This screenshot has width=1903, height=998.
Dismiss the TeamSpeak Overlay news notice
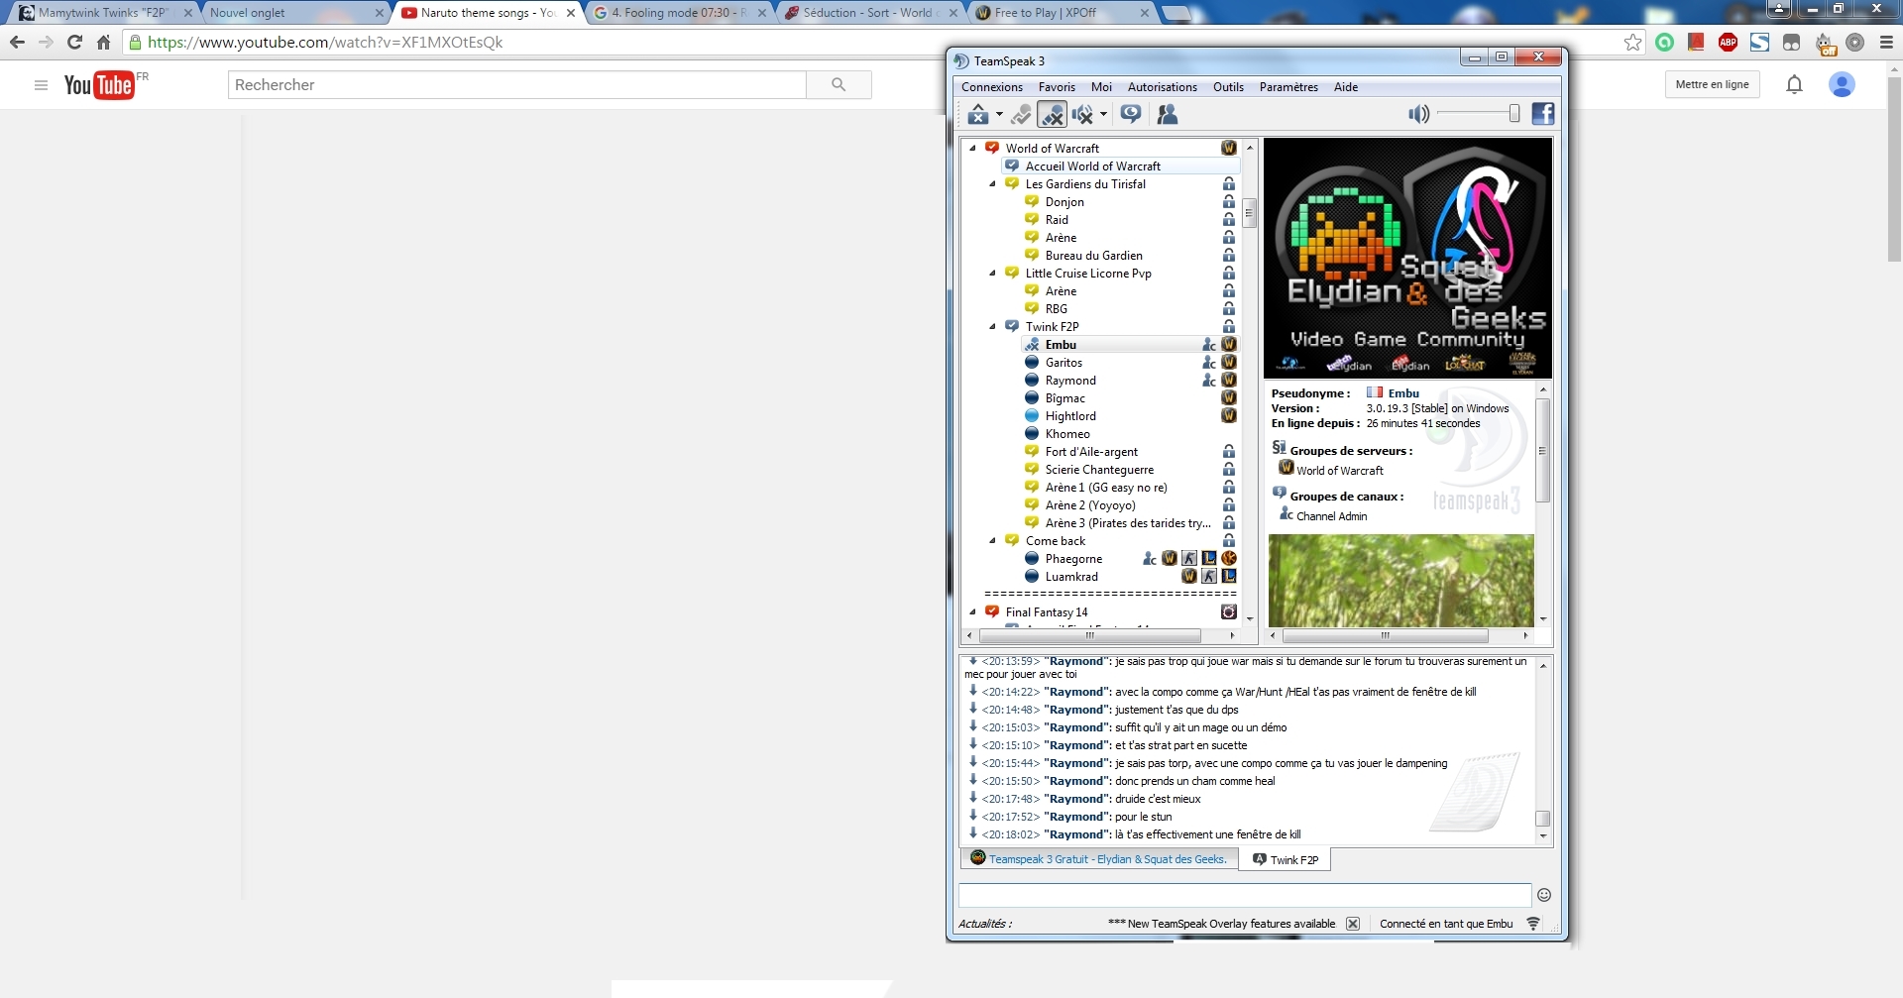tap(1353, 924)
